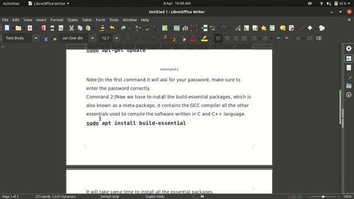The image size is (354, 199).
Task: Open undo history dropdown arrow
Action: click(118, 28)
